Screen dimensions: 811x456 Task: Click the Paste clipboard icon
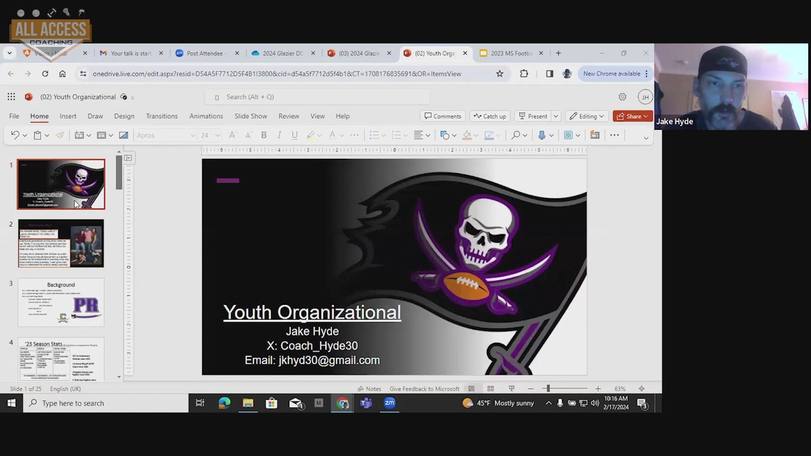click(x=37, y=135)
